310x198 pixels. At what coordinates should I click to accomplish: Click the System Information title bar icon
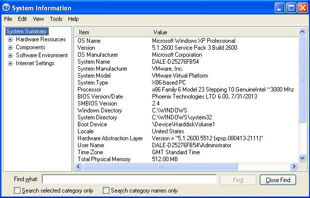pos(6,8)
